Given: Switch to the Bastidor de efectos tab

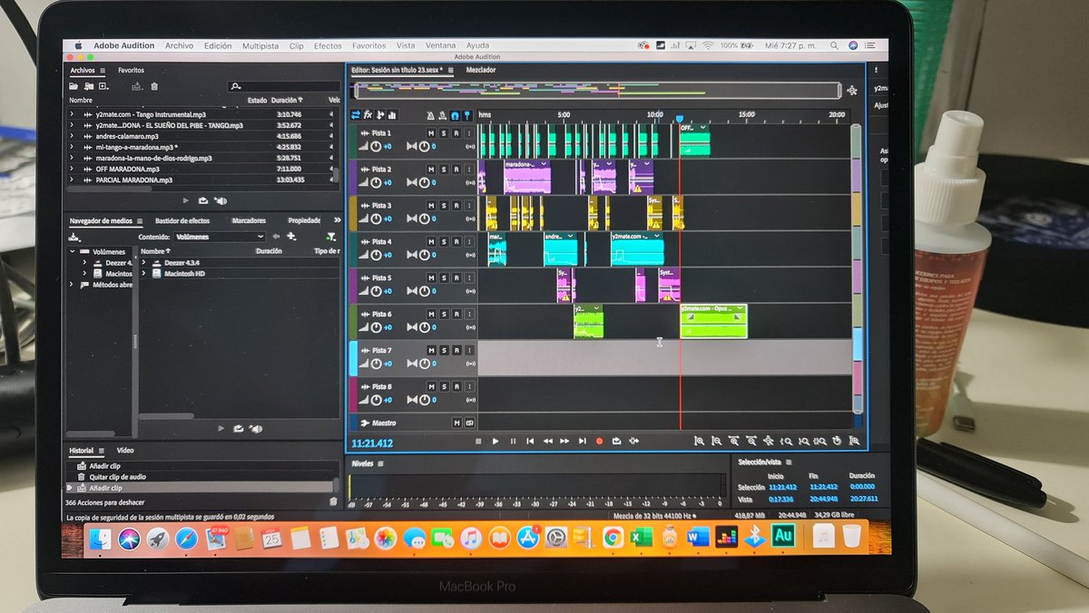Looking at the screenshot, I should tap(182, 220).
